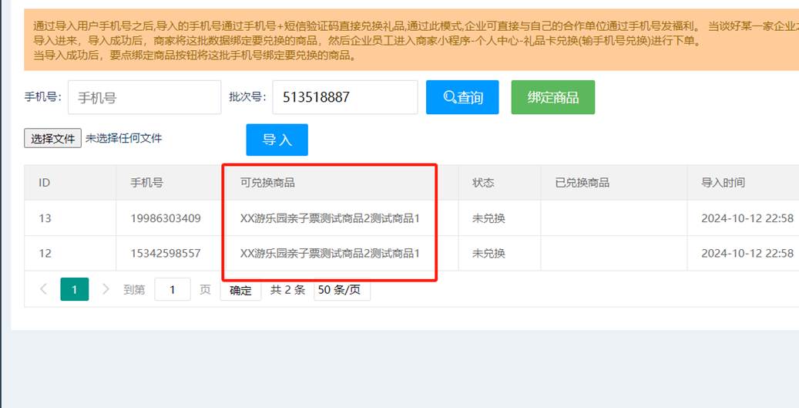Click the blue 导入 import button
799x408 pixels.
tap(277, 140)
